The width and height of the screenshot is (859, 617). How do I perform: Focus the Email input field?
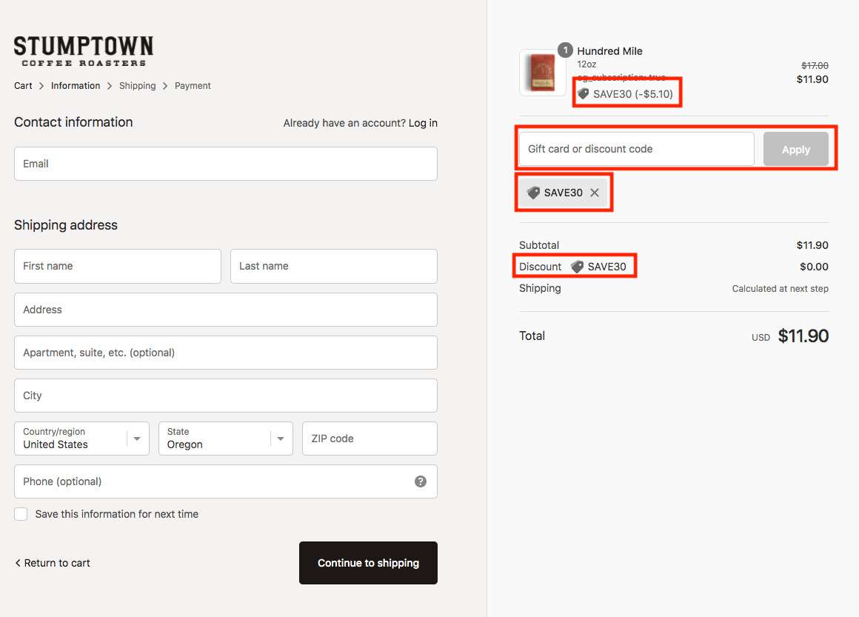click(226, 163)
